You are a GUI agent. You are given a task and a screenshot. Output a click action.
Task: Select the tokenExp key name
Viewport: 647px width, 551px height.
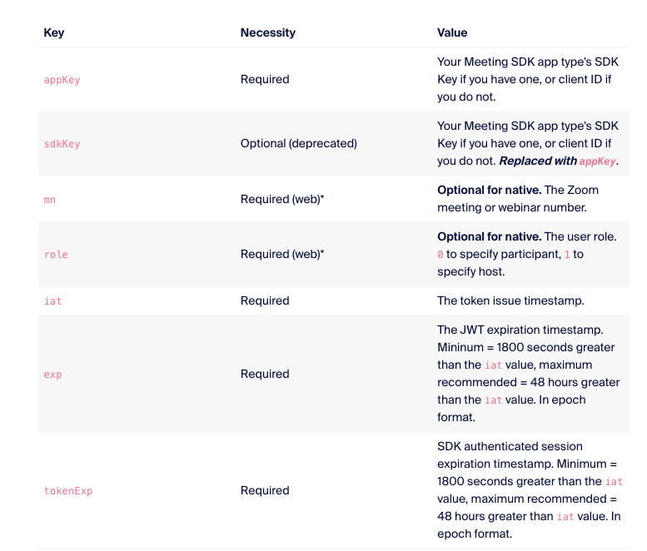[67, 491]
